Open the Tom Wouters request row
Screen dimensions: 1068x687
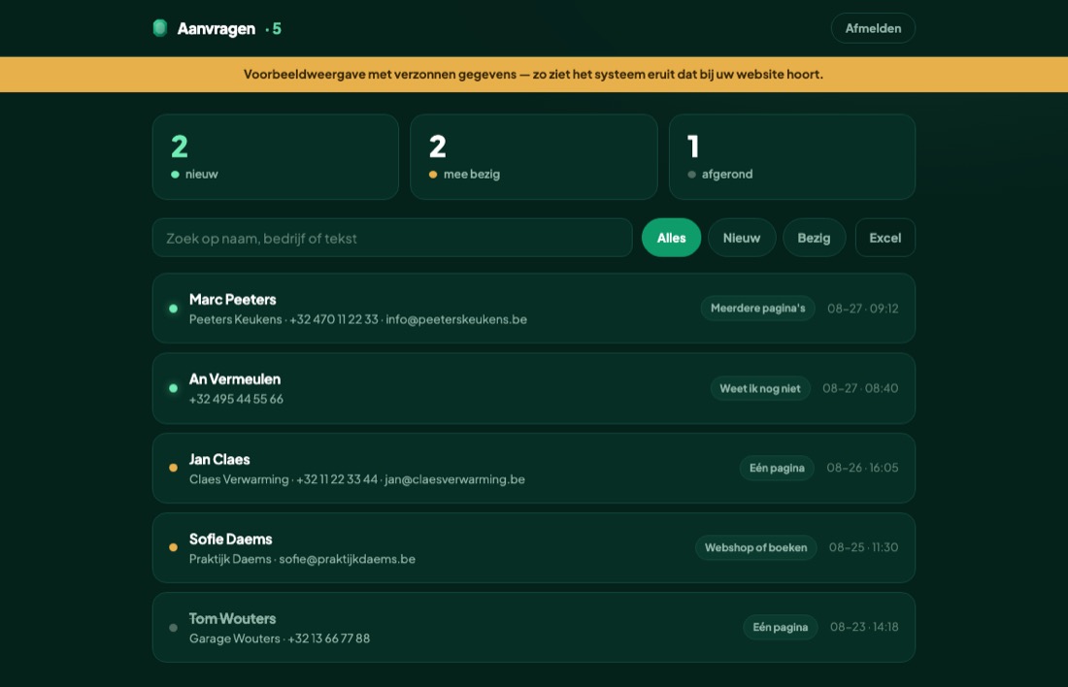533,627
